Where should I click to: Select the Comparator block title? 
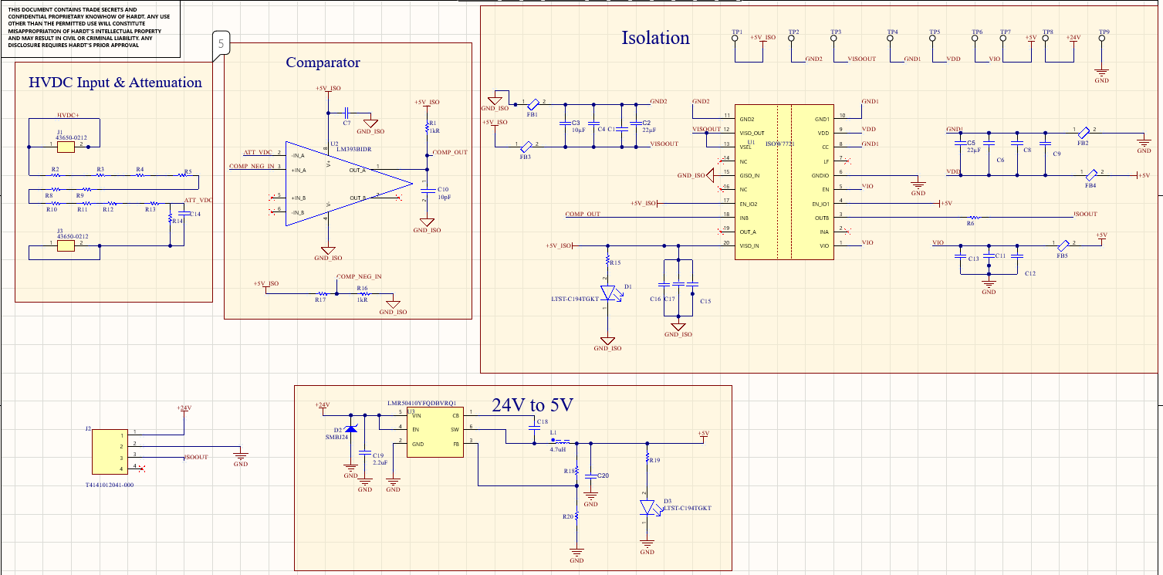[x=323, y=63]
